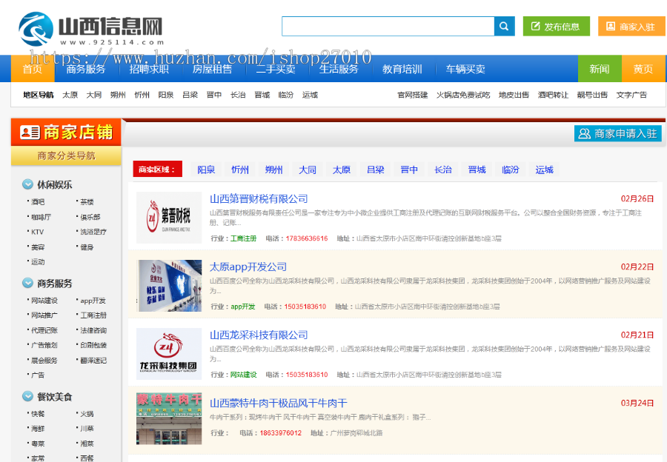Open the 招聘求职 navigation item
The width and height of the screenshot is (667, 462).
149,69
